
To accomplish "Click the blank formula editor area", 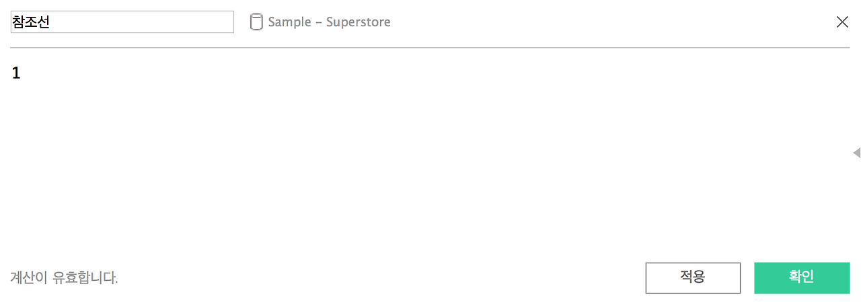I will click(x=430, y=168).
